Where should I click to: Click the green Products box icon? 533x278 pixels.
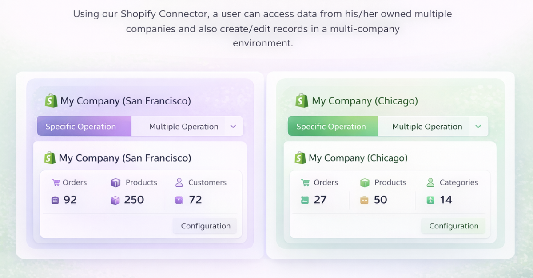[365, 182]
